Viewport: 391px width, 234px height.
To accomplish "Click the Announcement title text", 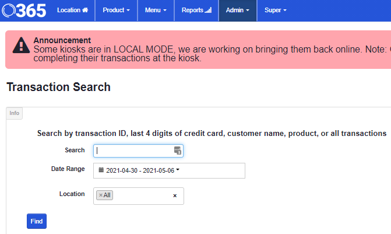I will (x=62, y=40).
